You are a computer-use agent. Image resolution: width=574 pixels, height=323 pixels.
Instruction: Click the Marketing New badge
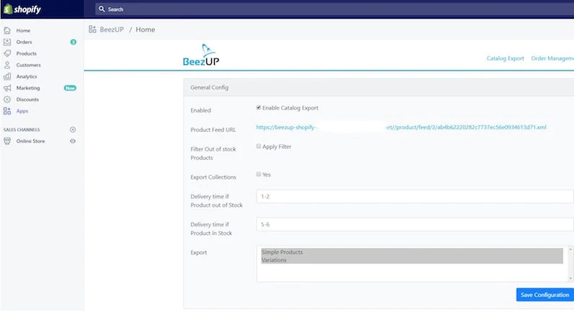(70, 88)
